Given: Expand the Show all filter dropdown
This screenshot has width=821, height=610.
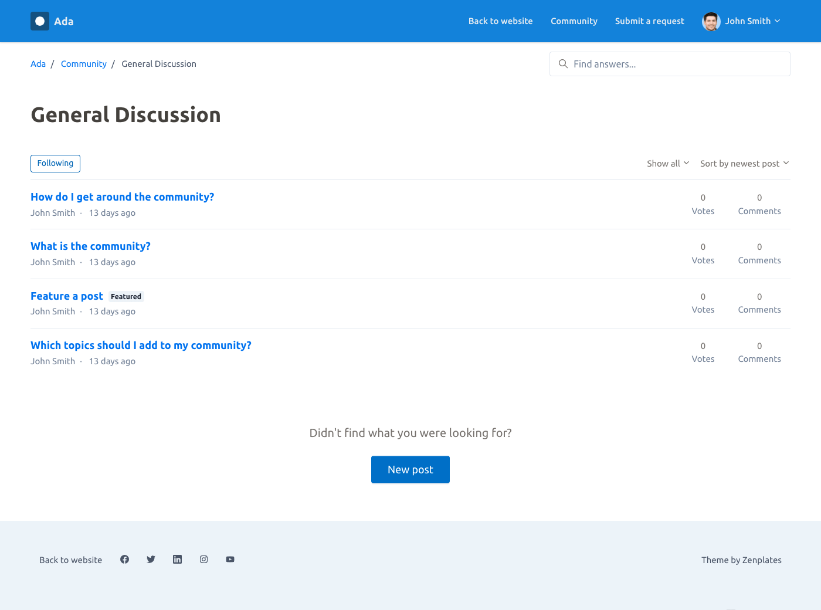Looking at the screenshot, I should click(x=667, y=164).
